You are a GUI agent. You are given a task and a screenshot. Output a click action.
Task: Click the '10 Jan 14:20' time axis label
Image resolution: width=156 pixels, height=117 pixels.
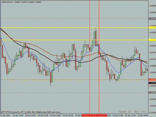[x=68, y=116]
